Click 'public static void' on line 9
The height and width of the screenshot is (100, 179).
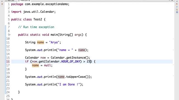pyautogui.click(x=34, y=35)
